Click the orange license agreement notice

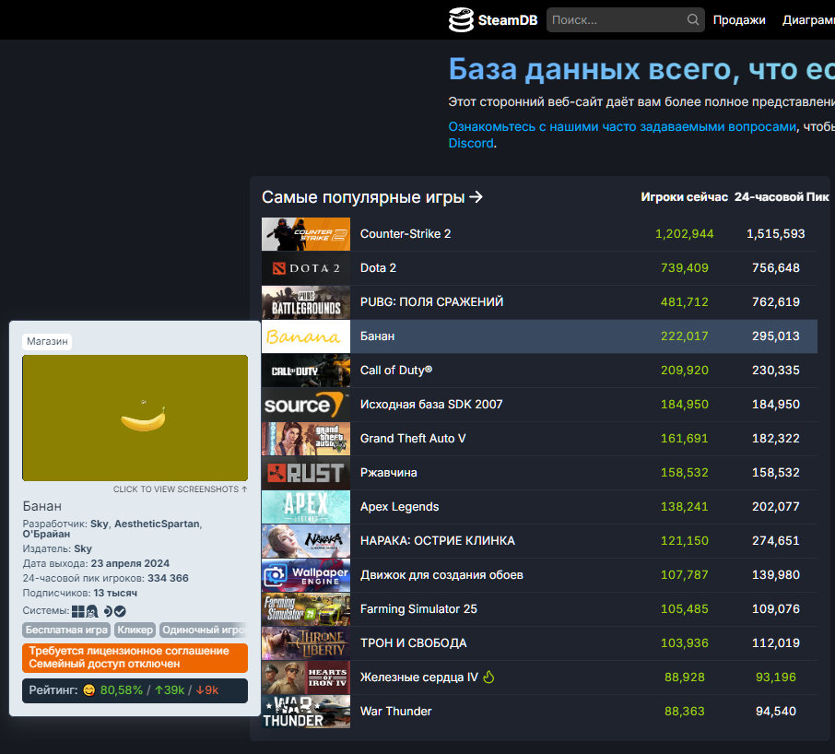coord(135,657)
